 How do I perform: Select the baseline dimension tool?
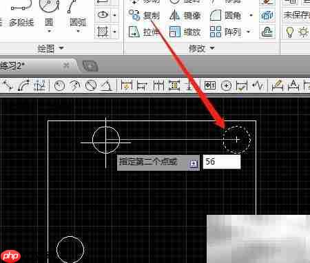coord(142,86)
